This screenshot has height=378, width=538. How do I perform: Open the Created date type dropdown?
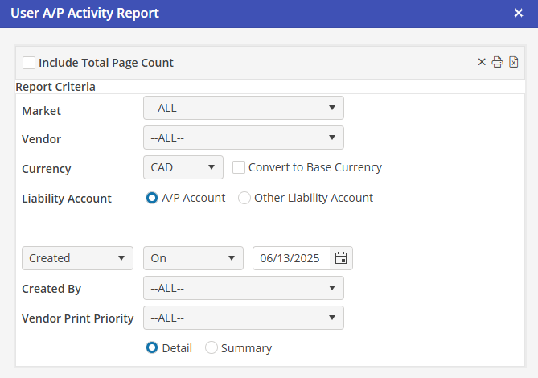tap(77, 258)
